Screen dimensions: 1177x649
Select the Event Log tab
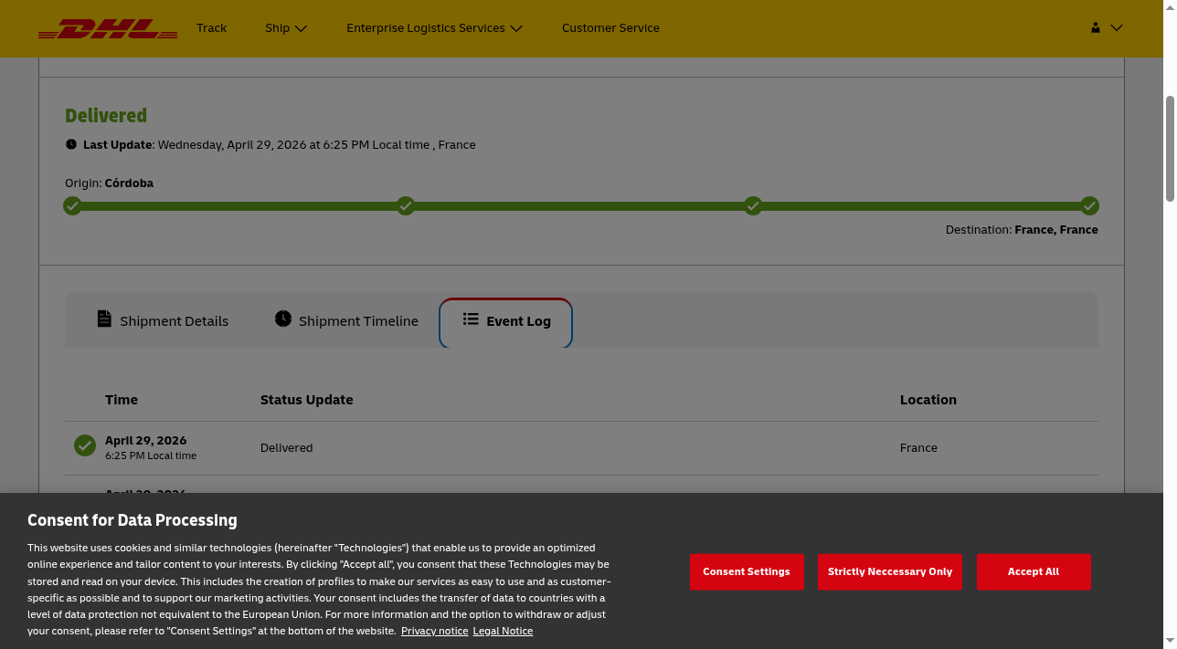click(x=506, y=321)
